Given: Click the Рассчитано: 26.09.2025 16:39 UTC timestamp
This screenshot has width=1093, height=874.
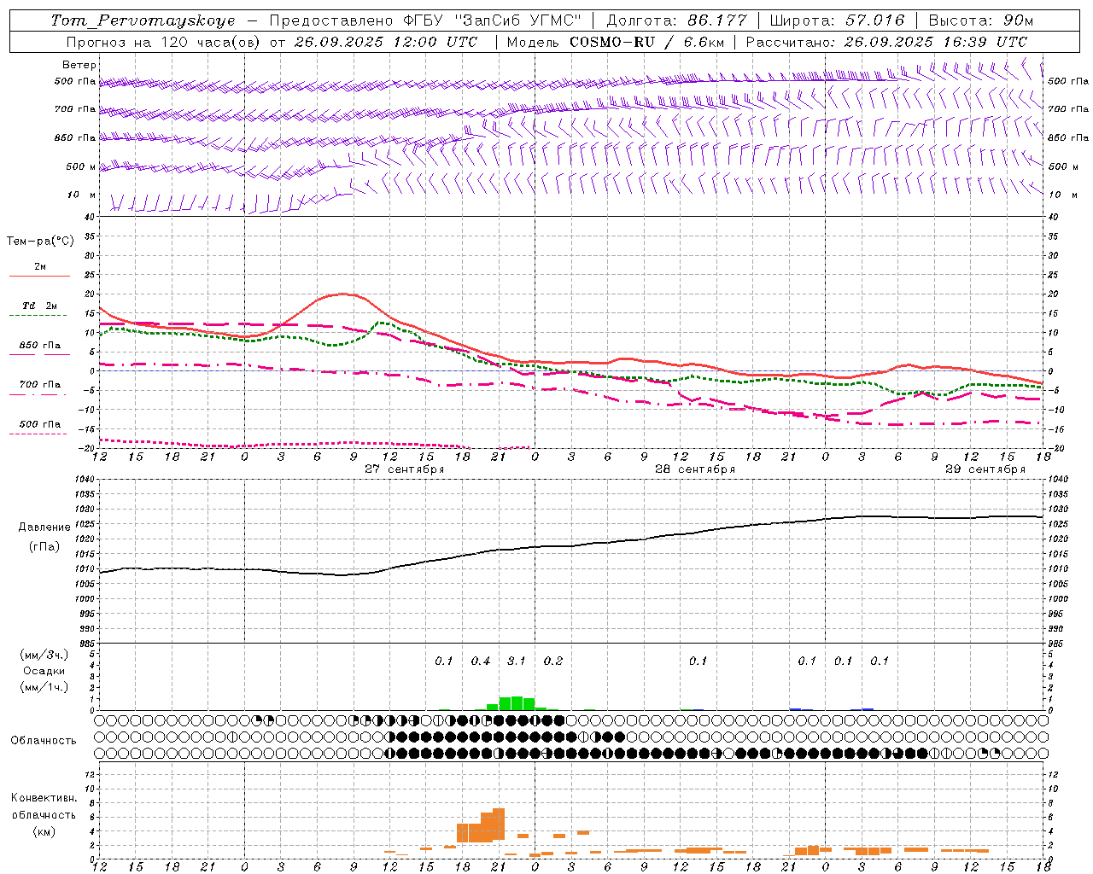Looking at the screenshot, I should point(886,42).
